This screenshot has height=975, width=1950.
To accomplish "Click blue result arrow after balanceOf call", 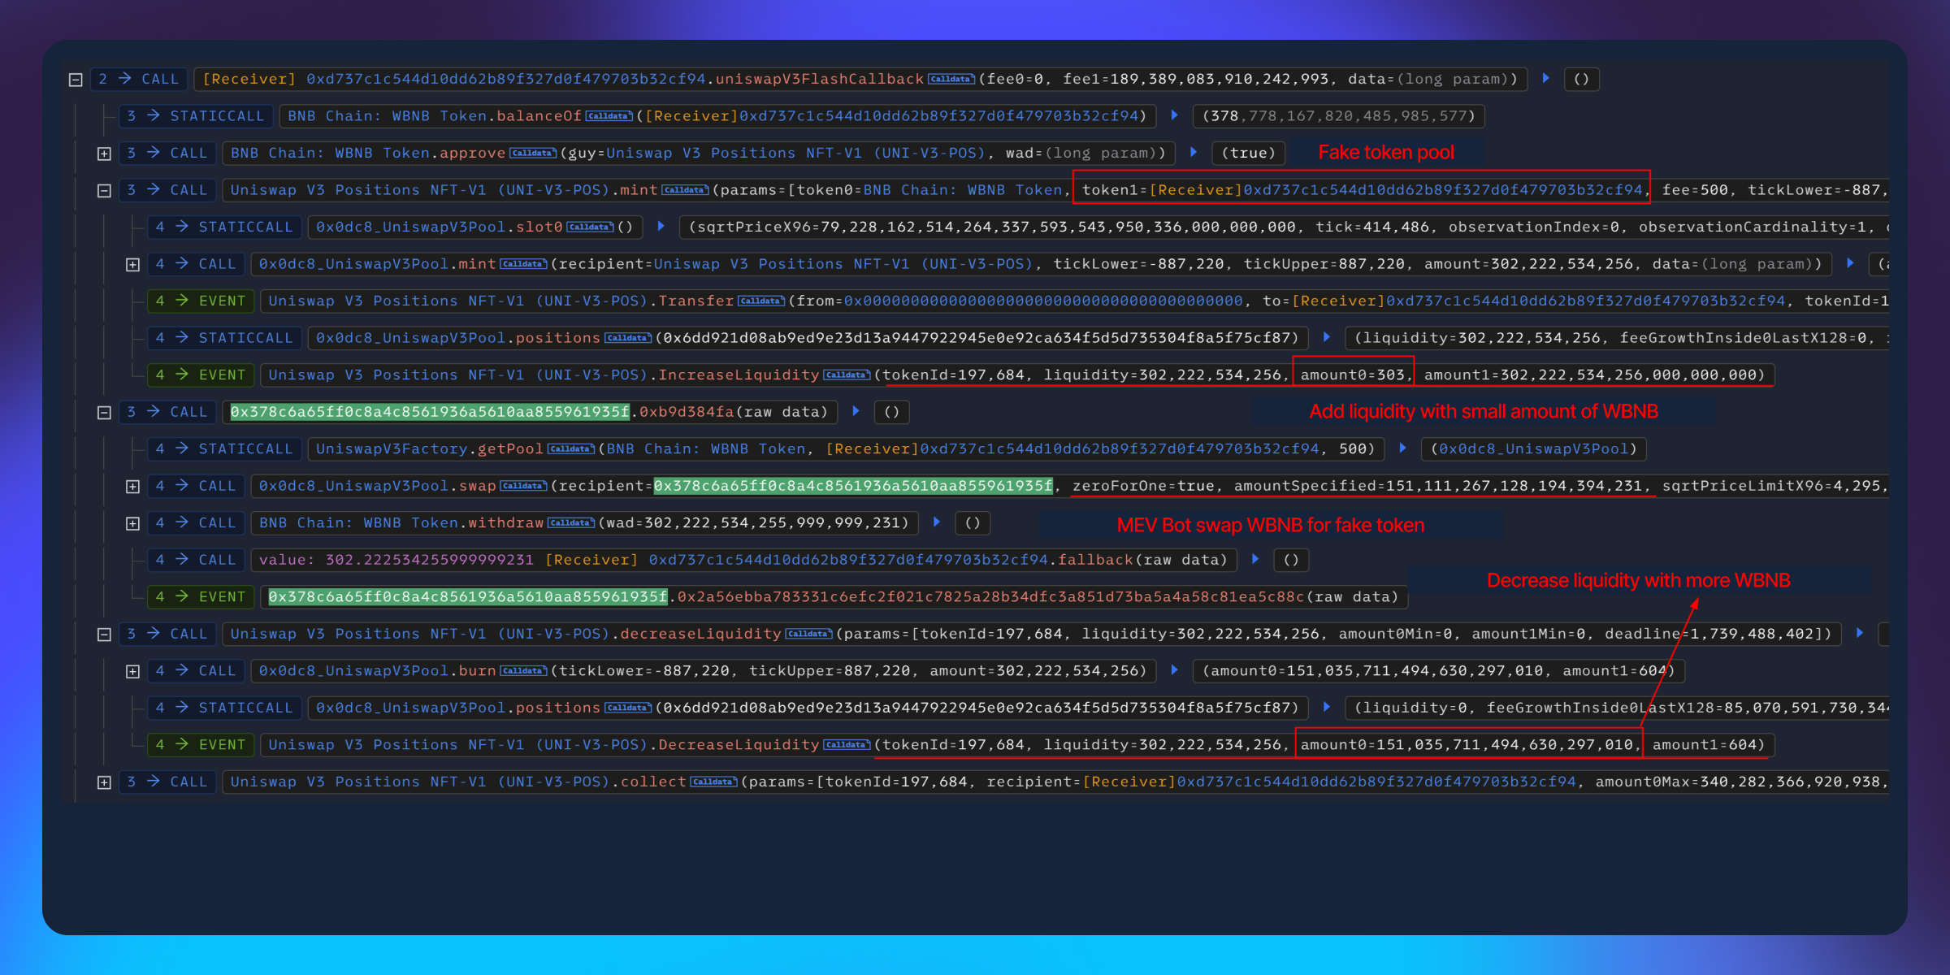I will [1174, 115].
